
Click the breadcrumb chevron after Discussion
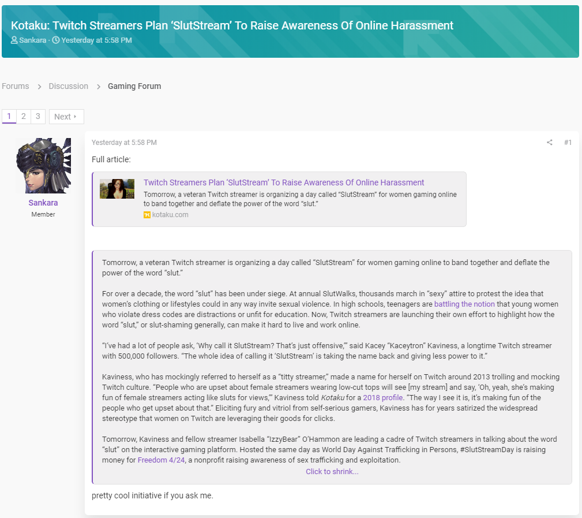pyautogui.click(x=99, y=87)
